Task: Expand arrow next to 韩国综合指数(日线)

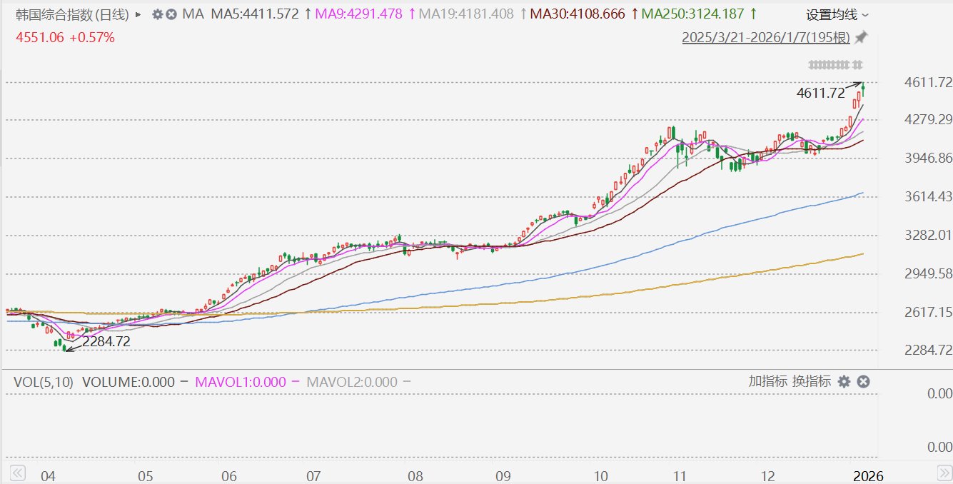Action: pyautogui.click(x=138, y=14)
